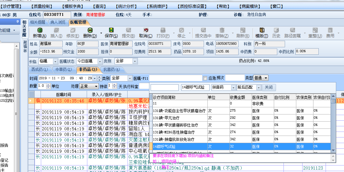Switch to the 西成药① tab
The height and width of the screenshot is (172, 344).
(40, 70)
